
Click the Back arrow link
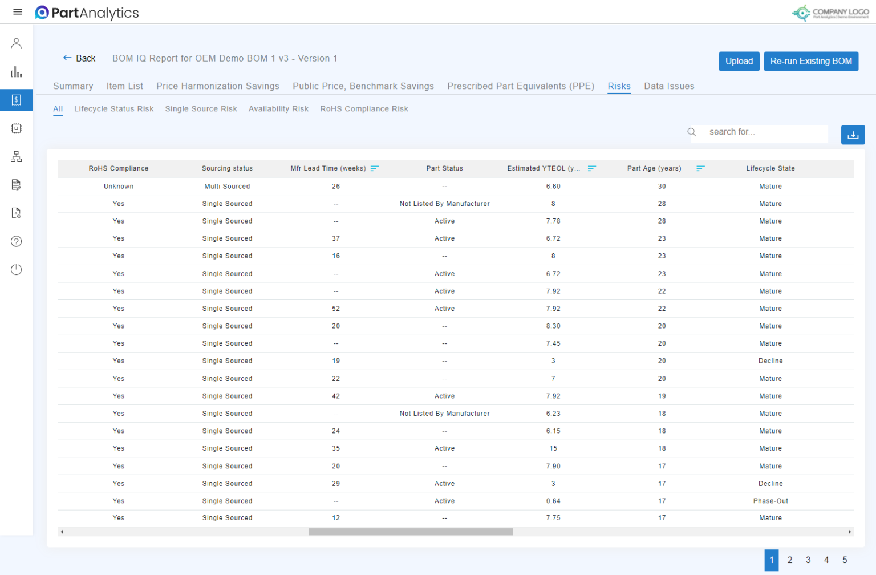click(79, 58)
